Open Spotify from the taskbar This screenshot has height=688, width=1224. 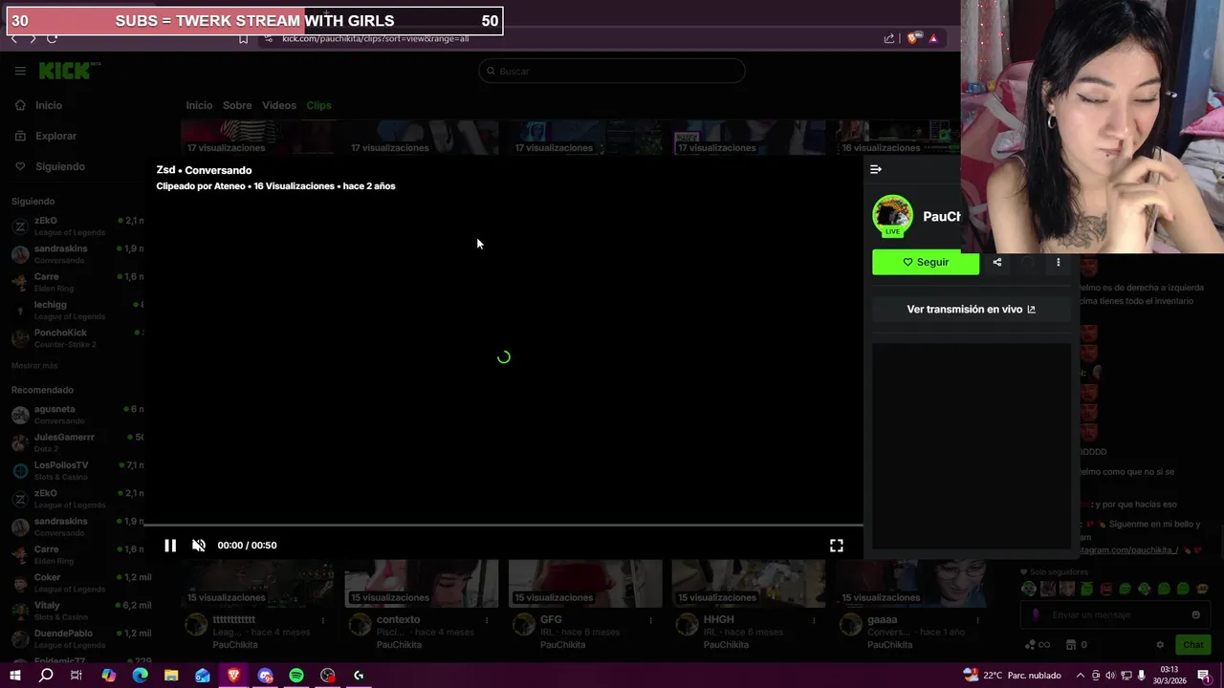(296, 676)
